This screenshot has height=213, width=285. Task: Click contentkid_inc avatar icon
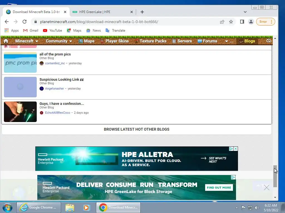click(42, 63)
